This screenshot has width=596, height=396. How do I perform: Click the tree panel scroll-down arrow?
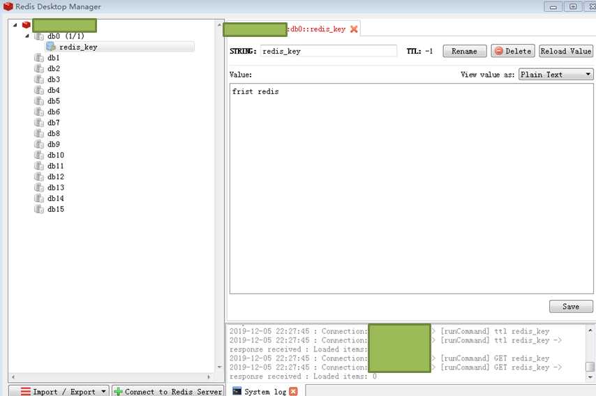pos(219,367)
